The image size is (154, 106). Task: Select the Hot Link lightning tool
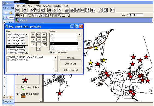[50, 15]
